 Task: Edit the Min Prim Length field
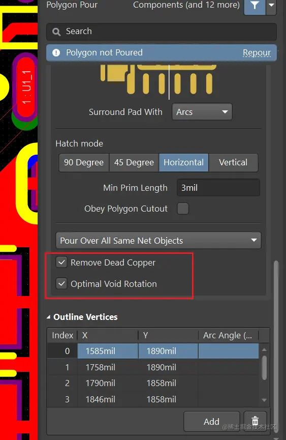[218, 188]
